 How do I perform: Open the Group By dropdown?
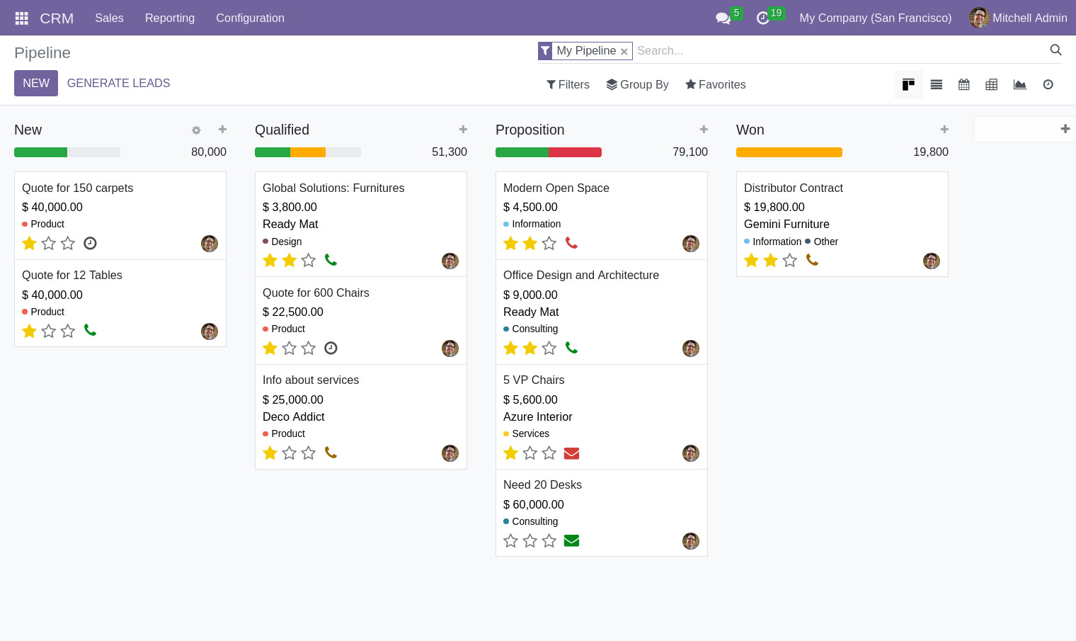[x=636, y=84]
